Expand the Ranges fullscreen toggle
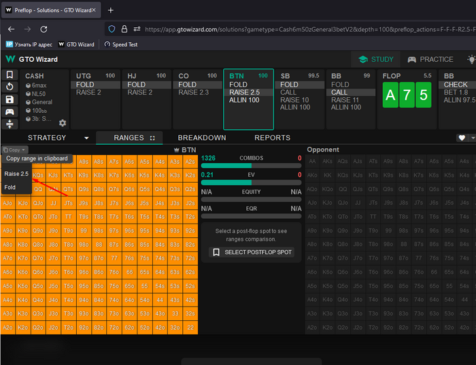Screen dimensions: 476x365 (x=153, y=138)
